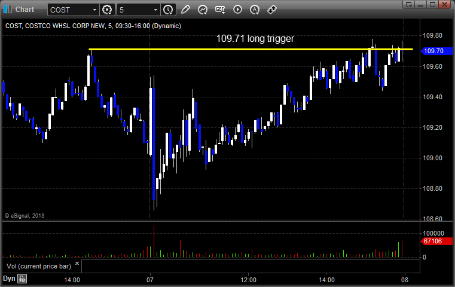Select the yellow 109.71 trigger line
The height and width of the screenshot is (287, 455).
(251, 50)
